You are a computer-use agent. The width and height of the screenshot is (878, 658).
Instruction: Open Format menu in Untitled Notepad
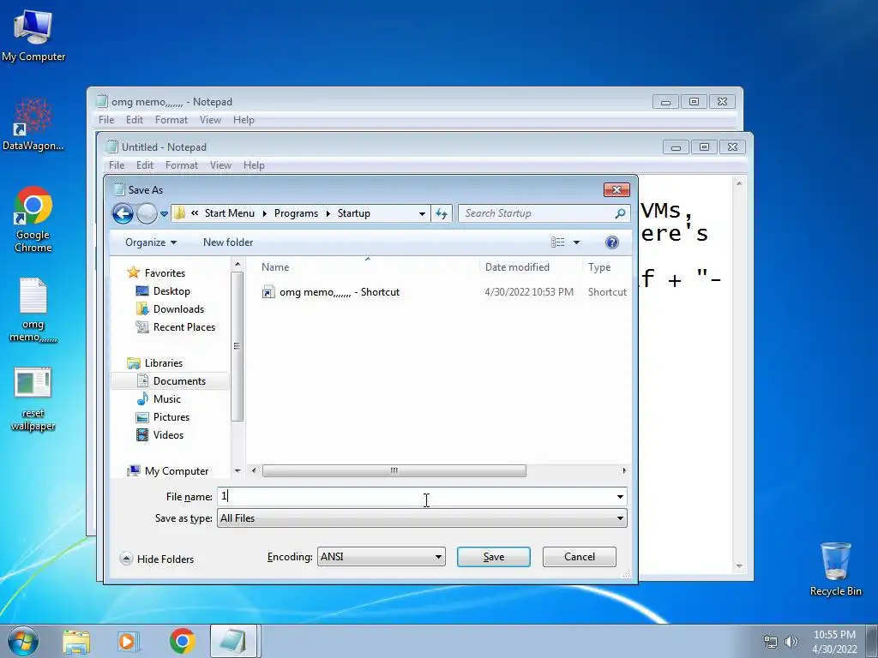click(182, 165)
